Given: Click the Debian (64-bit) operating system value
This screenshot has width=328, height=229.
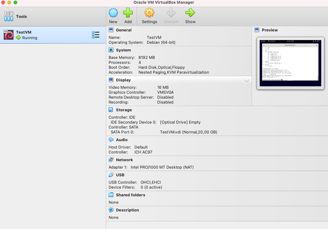Looking at the screenshot, I should (161, 42).
